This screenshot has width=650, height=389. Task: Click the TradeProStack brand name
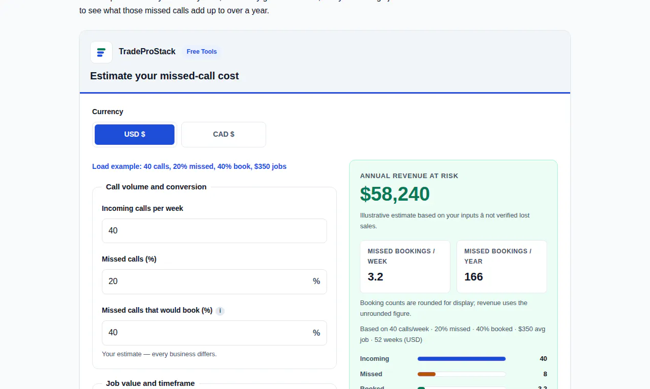pos(147,52)
